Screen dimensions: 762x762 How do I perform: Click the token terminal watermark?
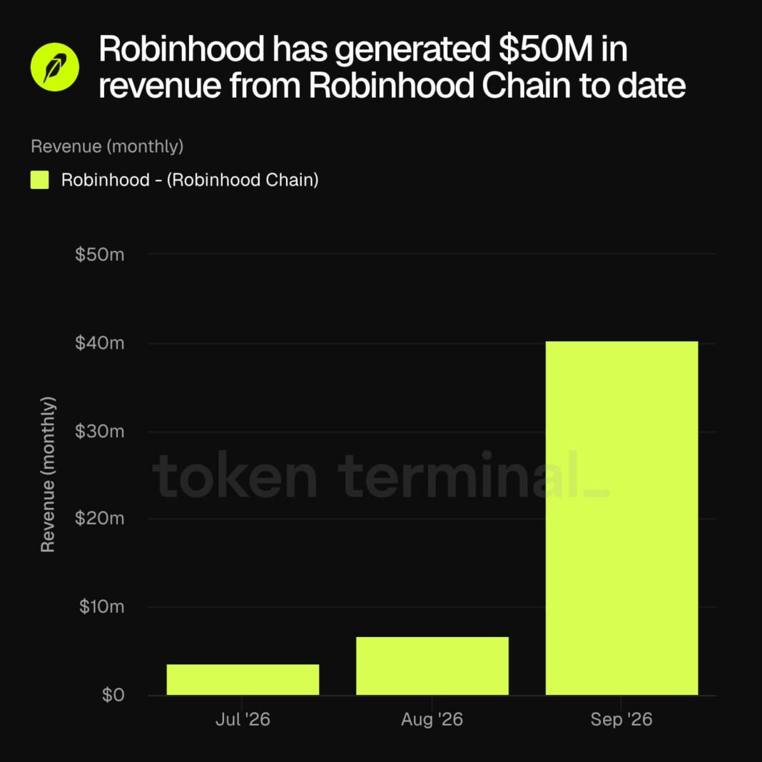[380, 475]
